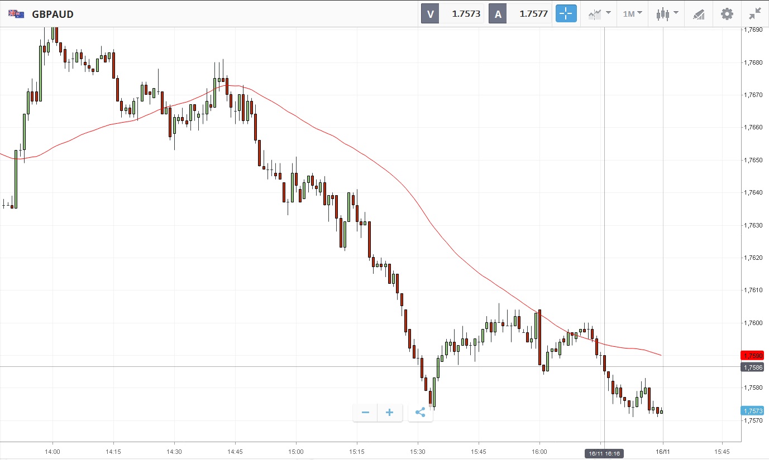The image size is (769, 460).
Task: Click the red 1,7590 moving average label
Action: pos(752,356)
